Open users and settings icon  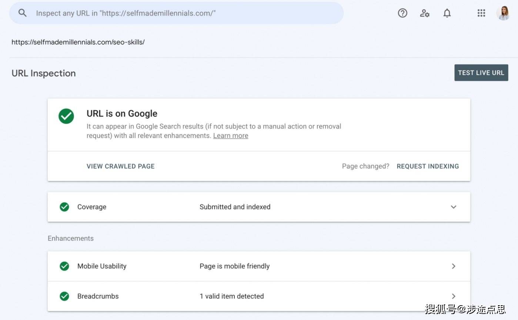click(x=425, y=13)
